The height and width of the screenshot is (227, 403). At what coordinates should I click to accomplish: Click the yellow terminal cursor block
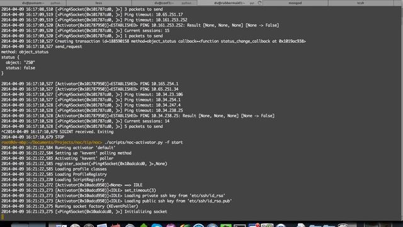pos(3,217)
